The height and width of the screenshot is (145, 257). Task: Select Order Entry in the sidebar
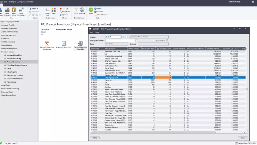[6, 85]
